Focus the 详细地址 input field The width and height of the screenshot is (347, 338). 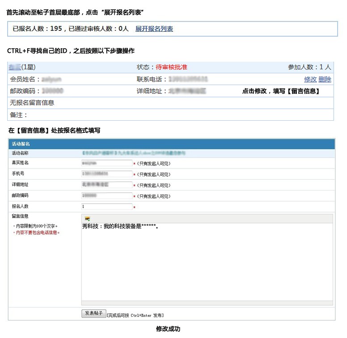point(107,185)
